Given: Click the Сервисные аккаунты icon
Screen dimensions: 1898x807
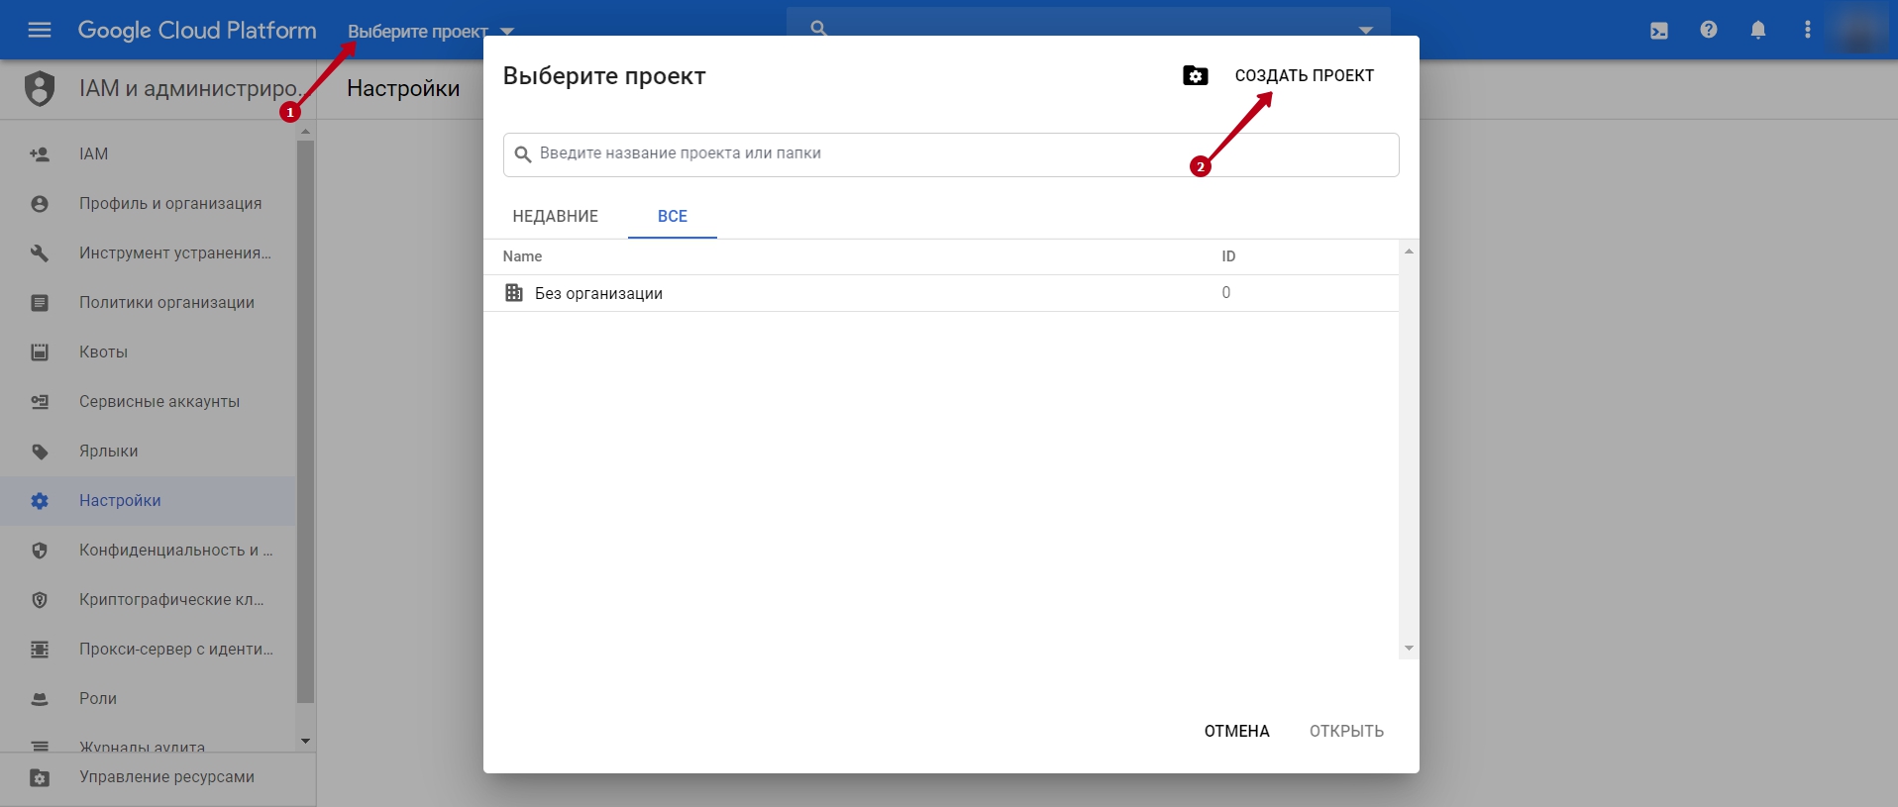Looking at the screenshot, I should (x=40, y=402).
